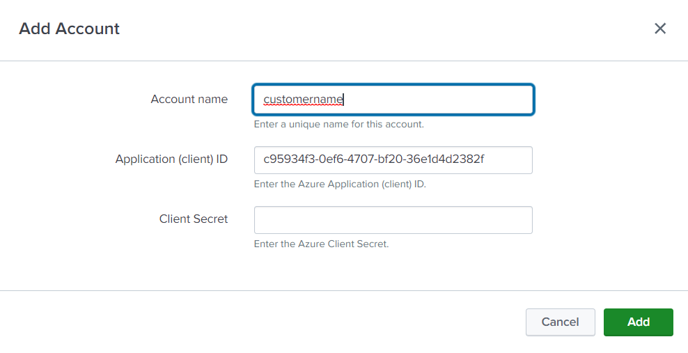Click the "Enter the Azure Client Secret" hint

pos(321,244)
